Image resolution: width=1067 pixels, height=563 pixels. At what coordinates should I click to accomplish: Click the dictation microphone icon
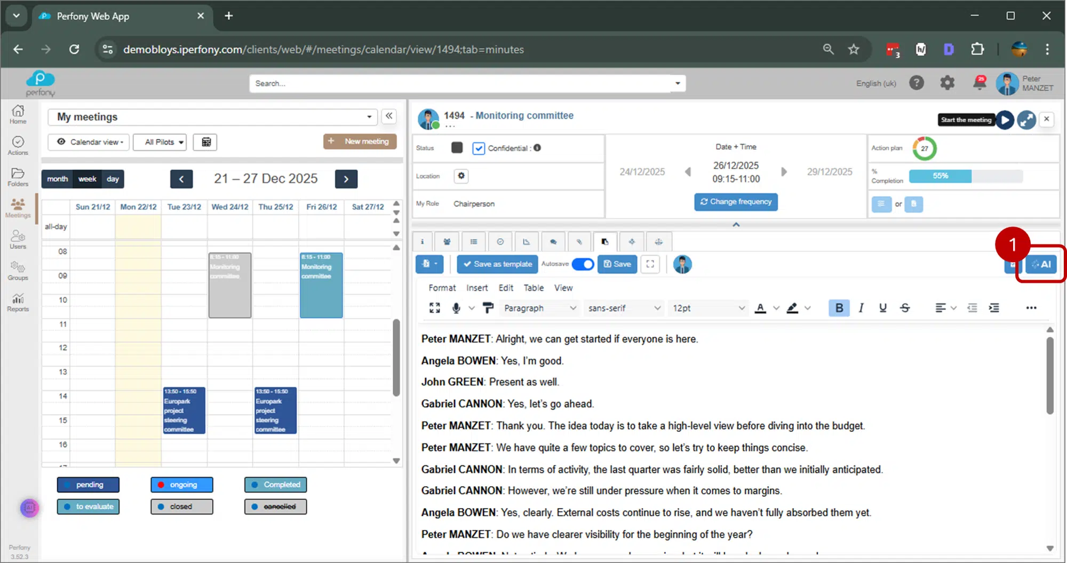[x=456, y=308]
